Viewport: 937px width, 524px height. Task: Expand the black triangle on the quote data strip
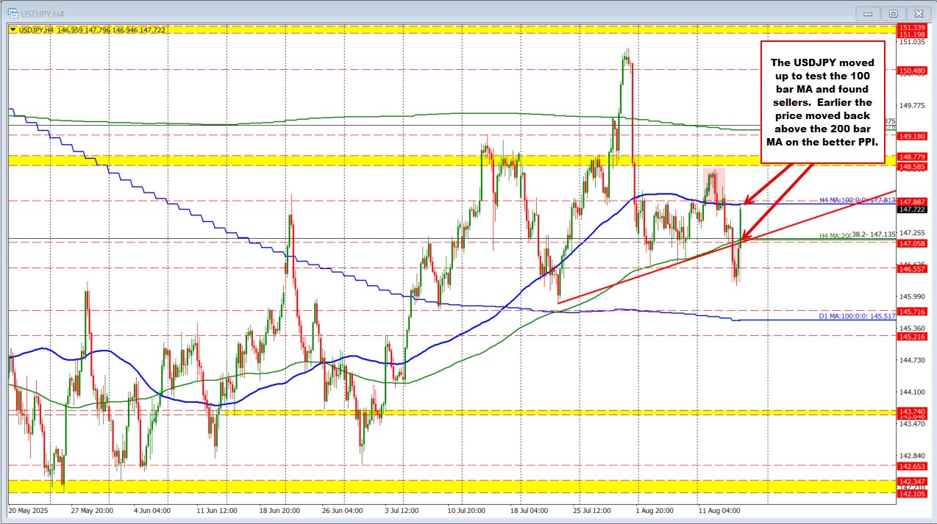point(13,29)
